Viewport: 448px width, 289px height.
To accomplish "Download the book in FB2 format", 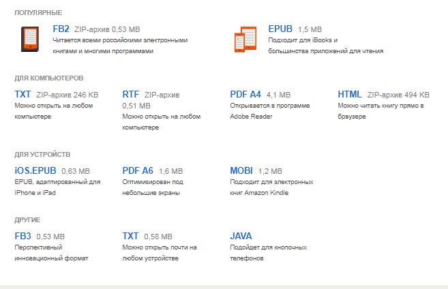I will pos(61,29).
